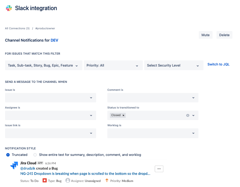Click the medium priority arrow icon
240x187 pixels.
(x=107, y=180)
